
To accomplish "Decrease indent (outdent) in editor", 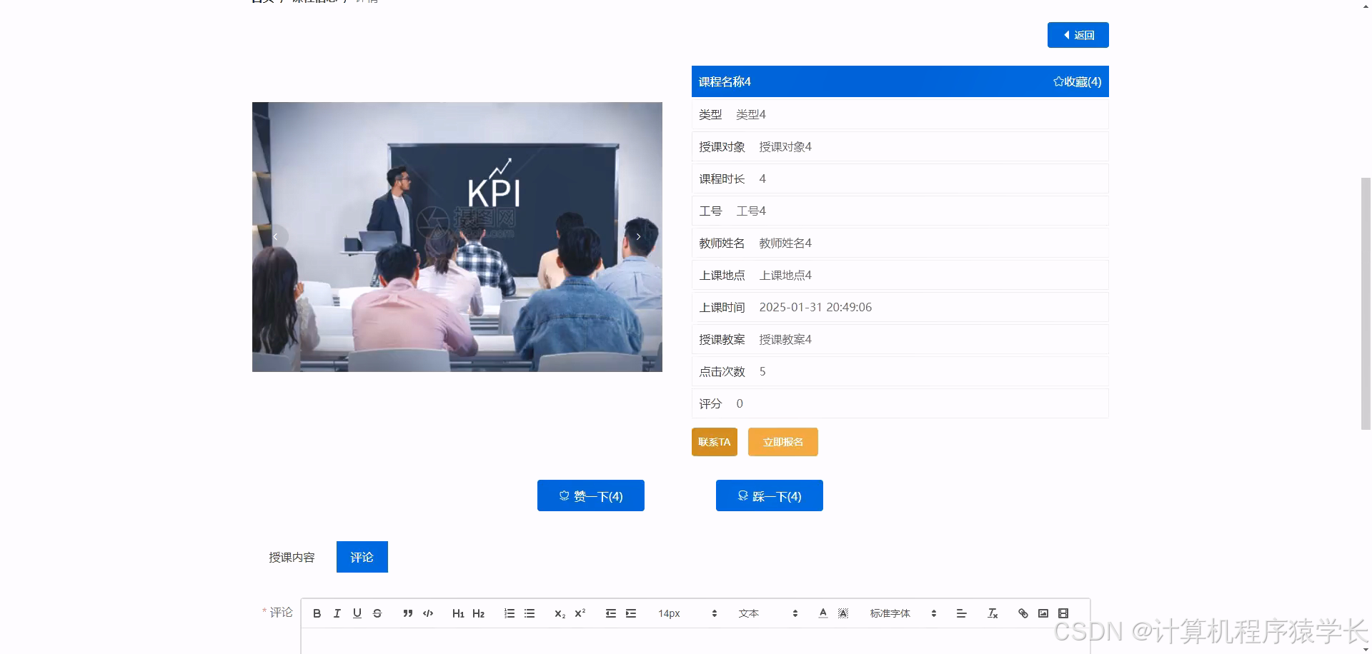I will (610, 613).
